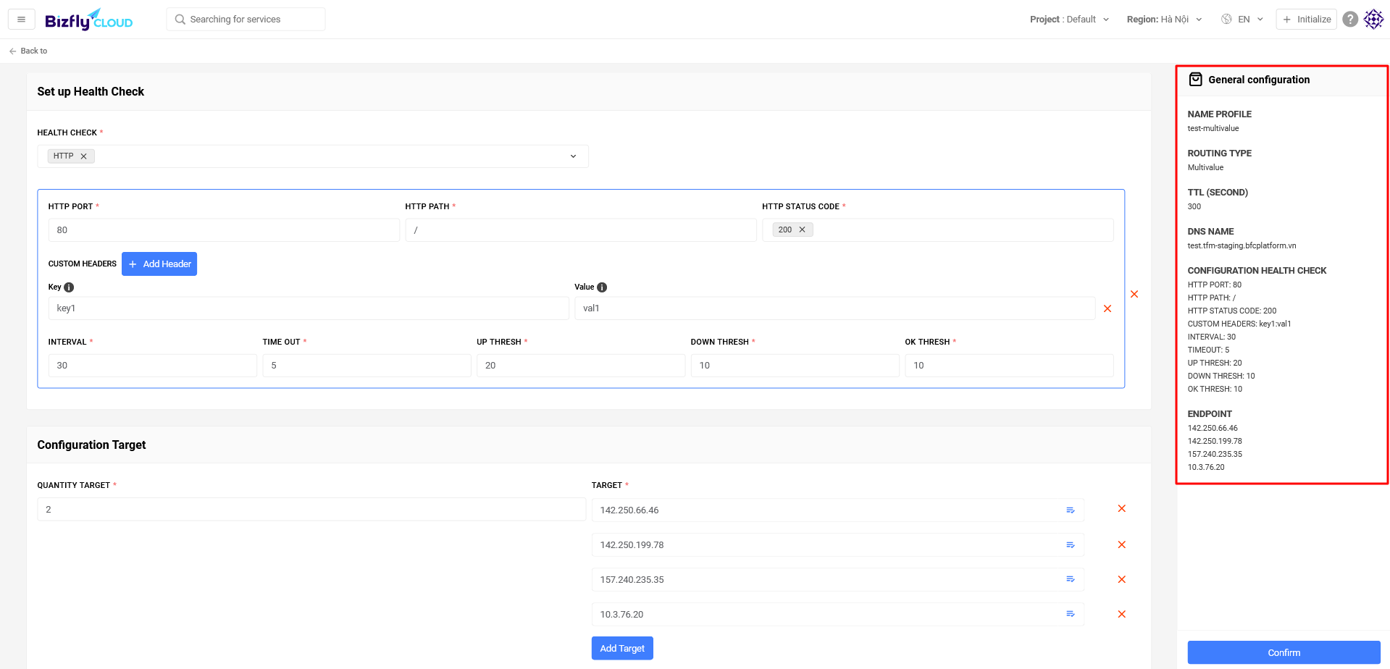The height and width of the screenshot is (669, 1390).
Task: Click the Interval input field
Action: 152,366
